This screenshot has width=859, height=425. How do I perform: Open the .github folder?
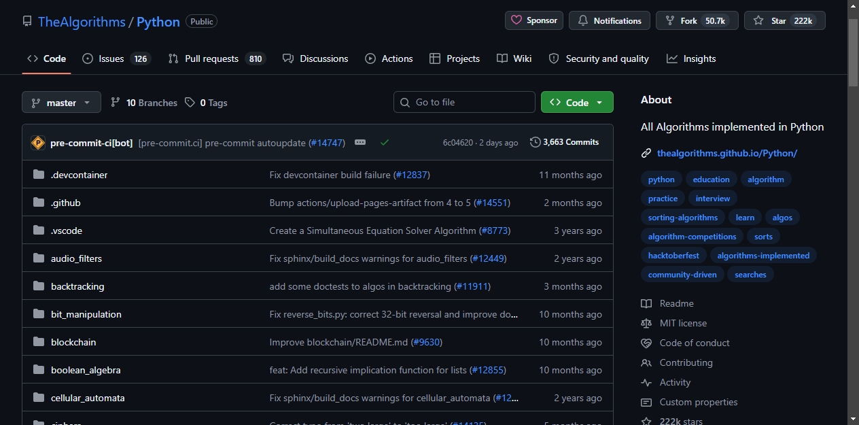coord(66,203)
